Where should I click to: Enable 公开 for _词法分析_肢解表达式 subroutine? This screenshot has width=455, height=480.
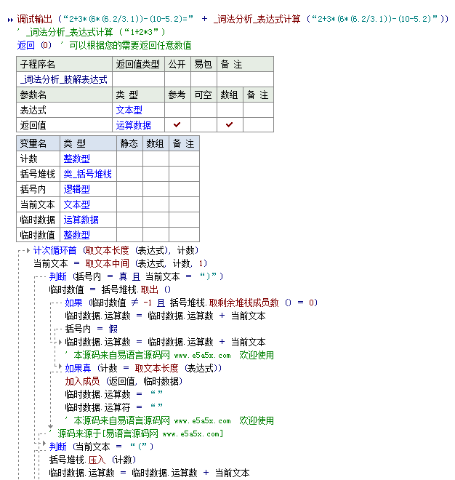[x=177, y=79]
